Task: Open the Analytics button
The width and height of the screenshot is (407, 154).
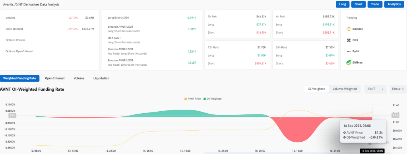Action: (394, 4)
